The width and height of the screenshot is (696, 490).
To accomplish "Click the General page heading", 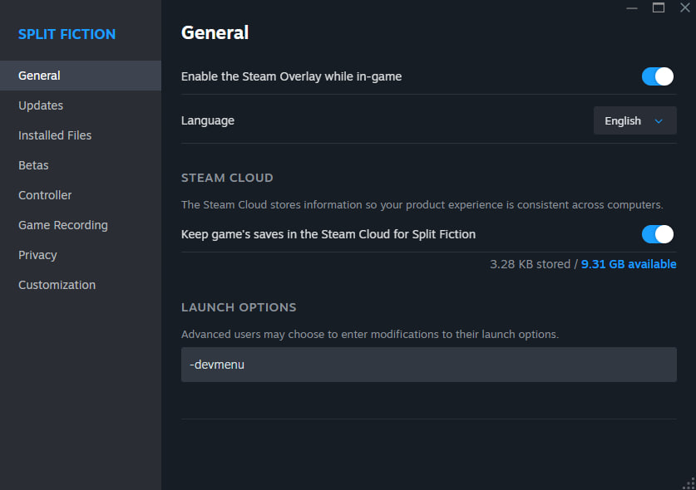I will [215, 32].
